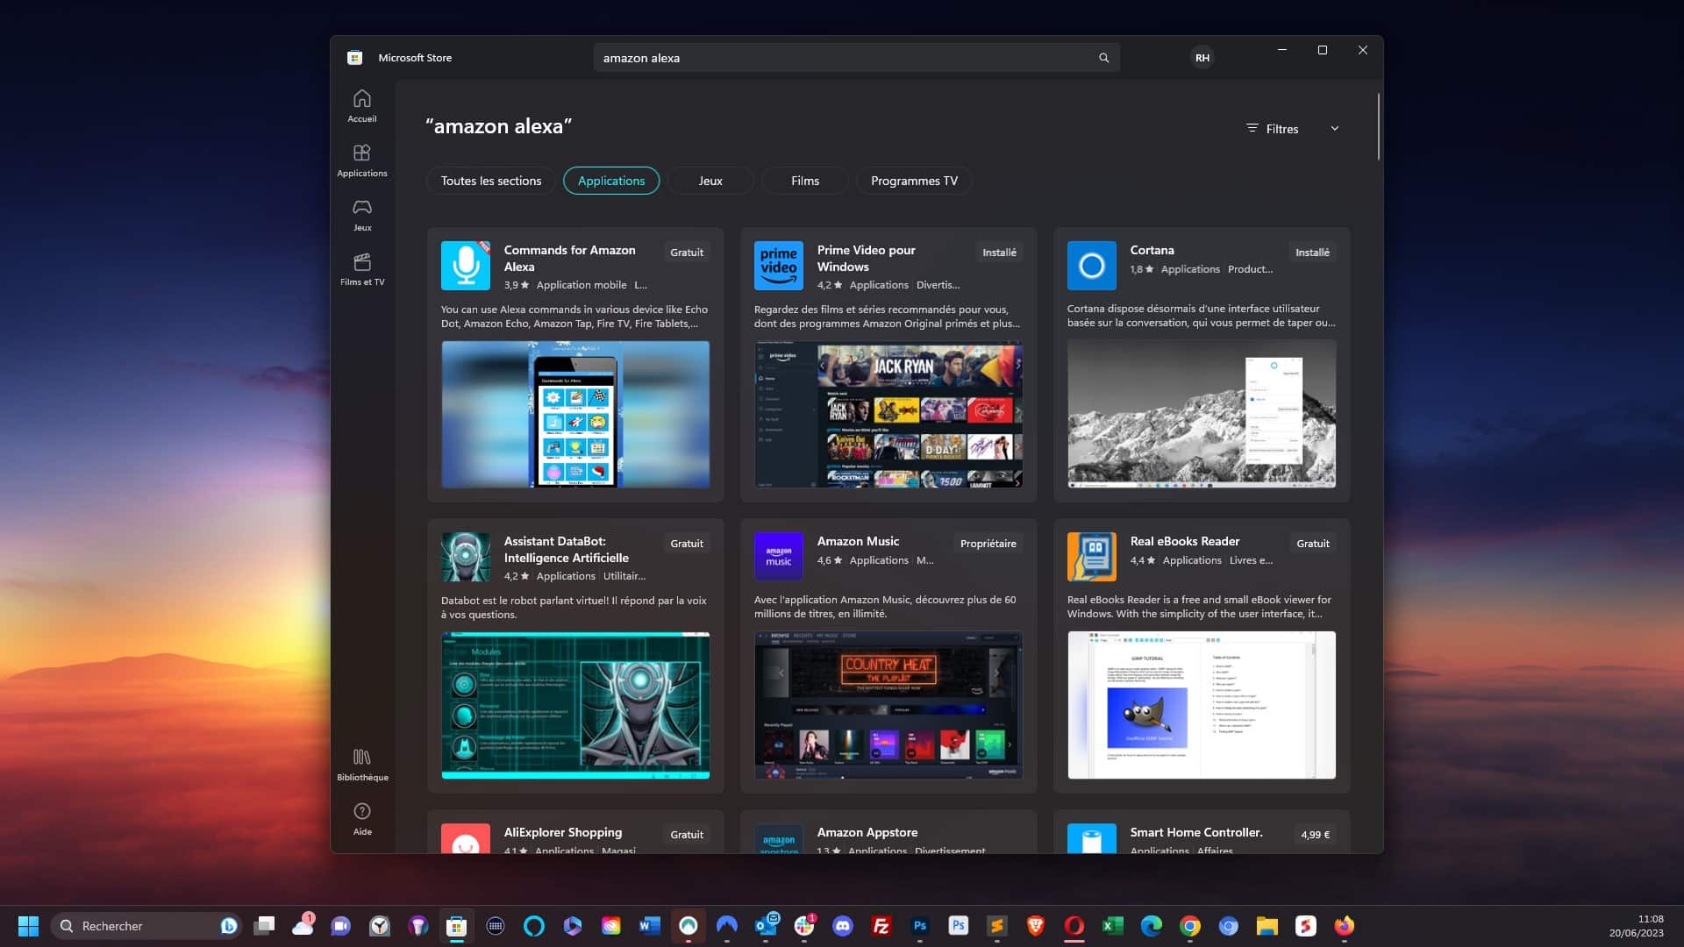Open the Assistant DataBot app icon
Screen dimensions: 1684x947
tap(466, 557)
